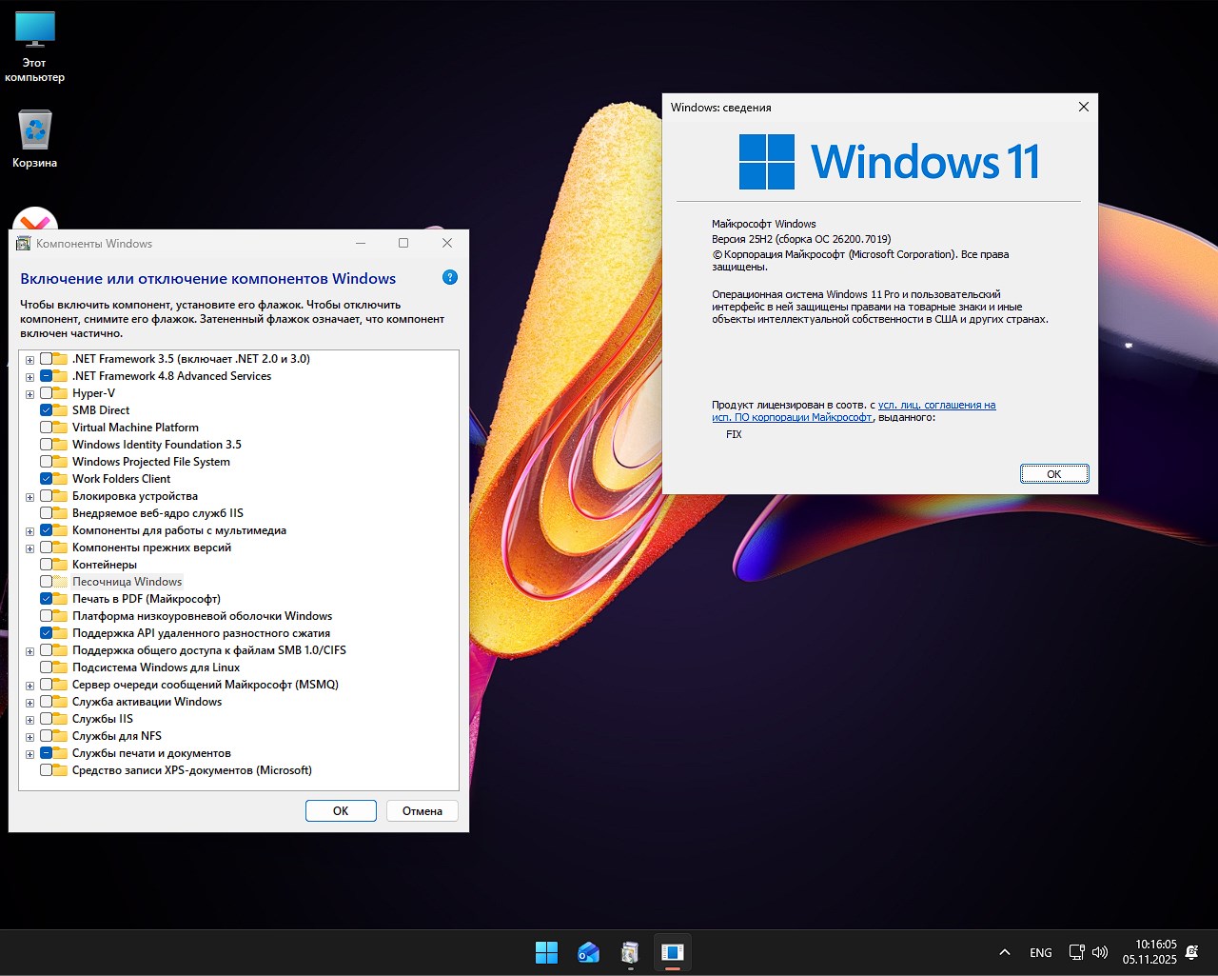This screenshot has width=1218, height=976.
Task: Select Поддержка общего доступа к файлам SMB 1.0/CIFS row
Action: [209, 650]
